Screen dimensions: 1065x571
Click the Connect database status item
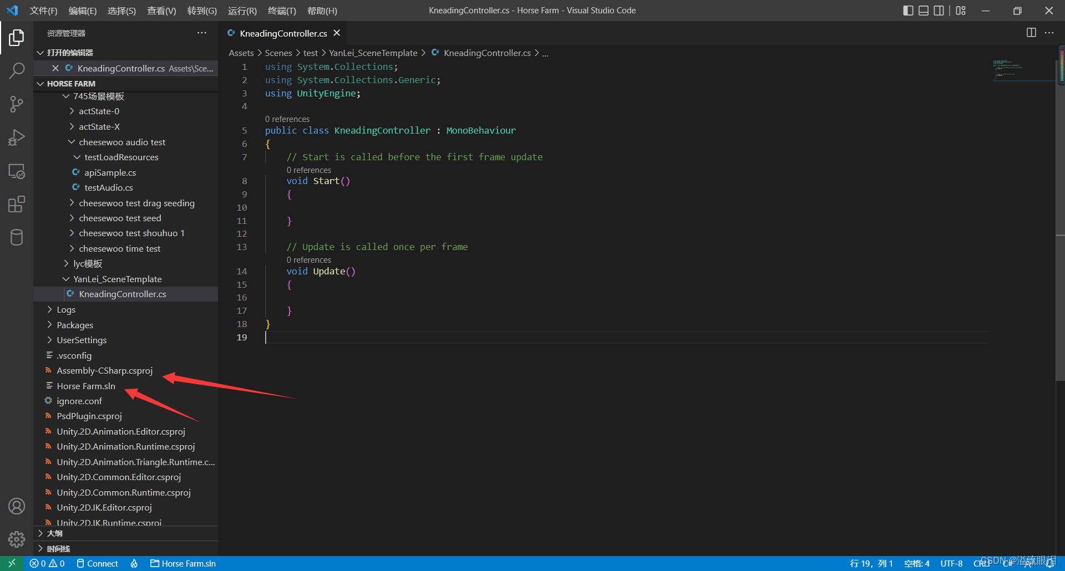click(x=97, y=563)
